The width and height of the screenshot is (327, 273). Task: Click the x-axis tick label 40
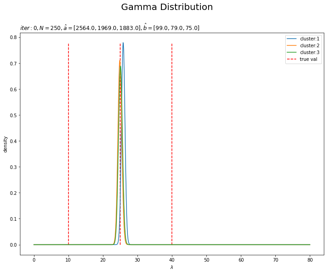tap(172, 260)
